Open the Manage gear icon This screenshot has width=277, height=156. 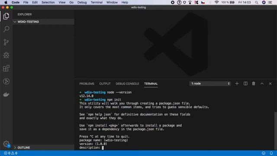6,143
